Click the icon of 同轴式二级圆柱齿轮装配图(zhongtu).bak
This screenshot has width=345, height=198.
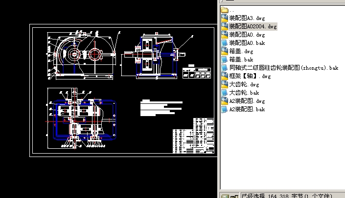coord(225,68)
